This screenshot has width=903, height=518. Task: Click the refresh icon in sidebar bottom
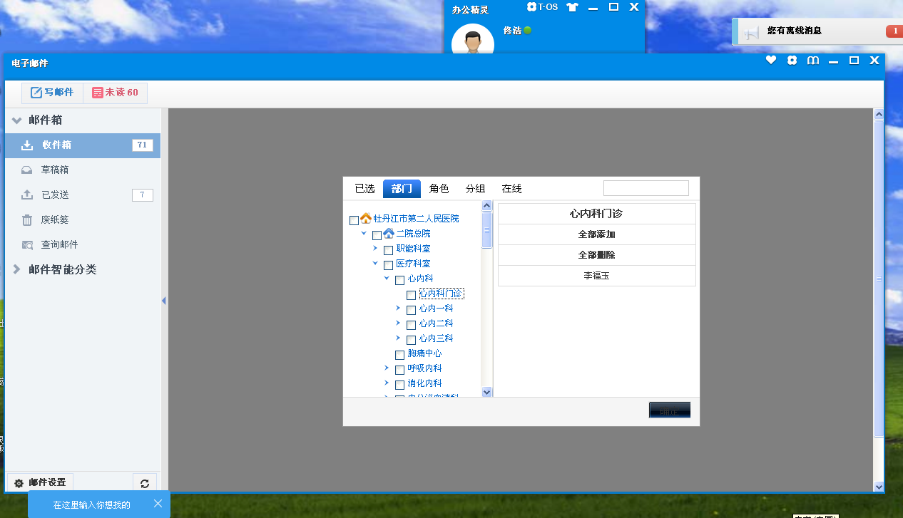[x=145, y=484]
